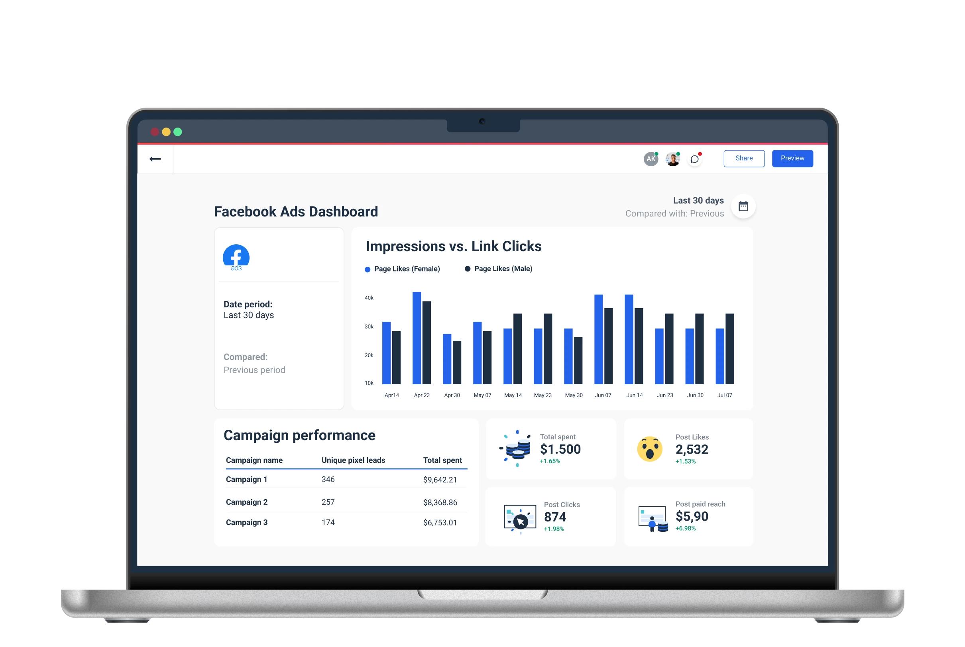The image size is (965, 647).
Task: Click the blue Apr 23 chart bar
Action: click(x=417, y=338)
